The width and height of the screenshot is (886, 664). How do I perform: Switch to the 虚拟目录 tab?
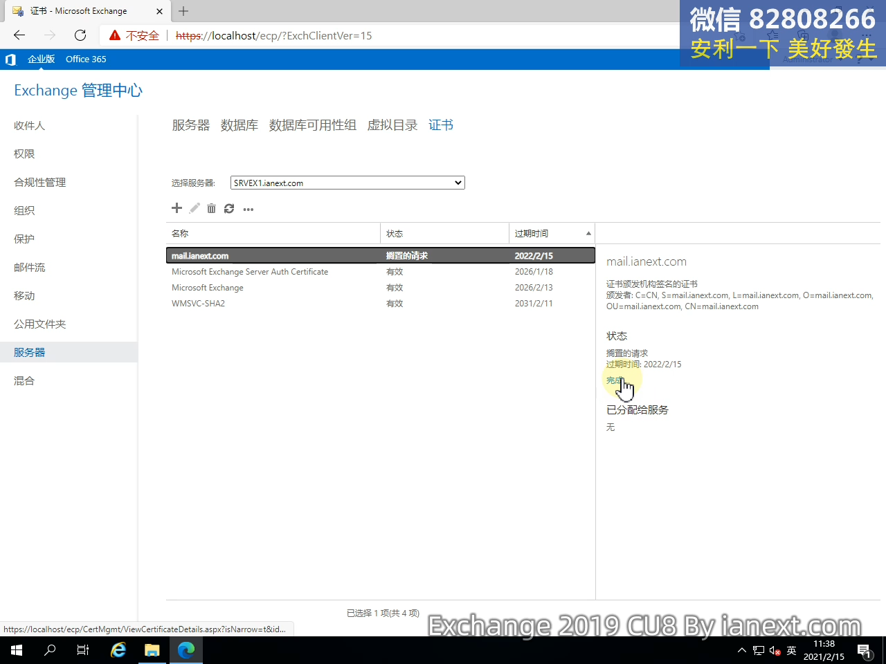(392, 125)
